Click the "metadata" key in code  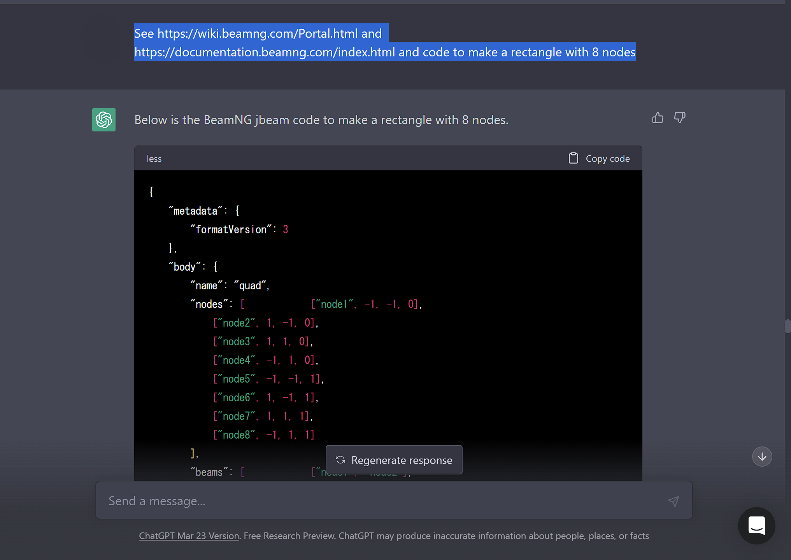(195, 211)
